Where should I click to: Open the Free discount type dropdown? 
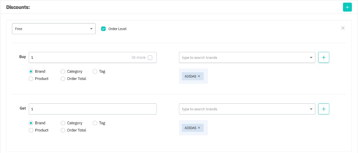point(54,29)
